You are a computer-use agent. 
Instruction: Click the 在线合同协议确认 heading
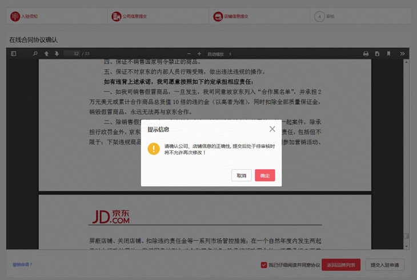[34, 40]
